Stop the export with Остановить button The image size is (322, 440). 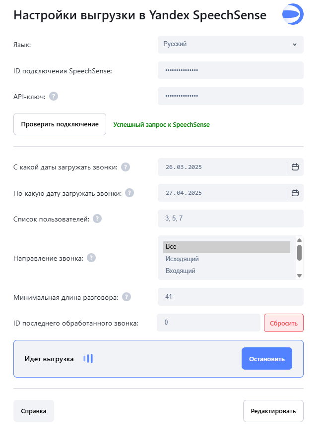pos(266,359)
